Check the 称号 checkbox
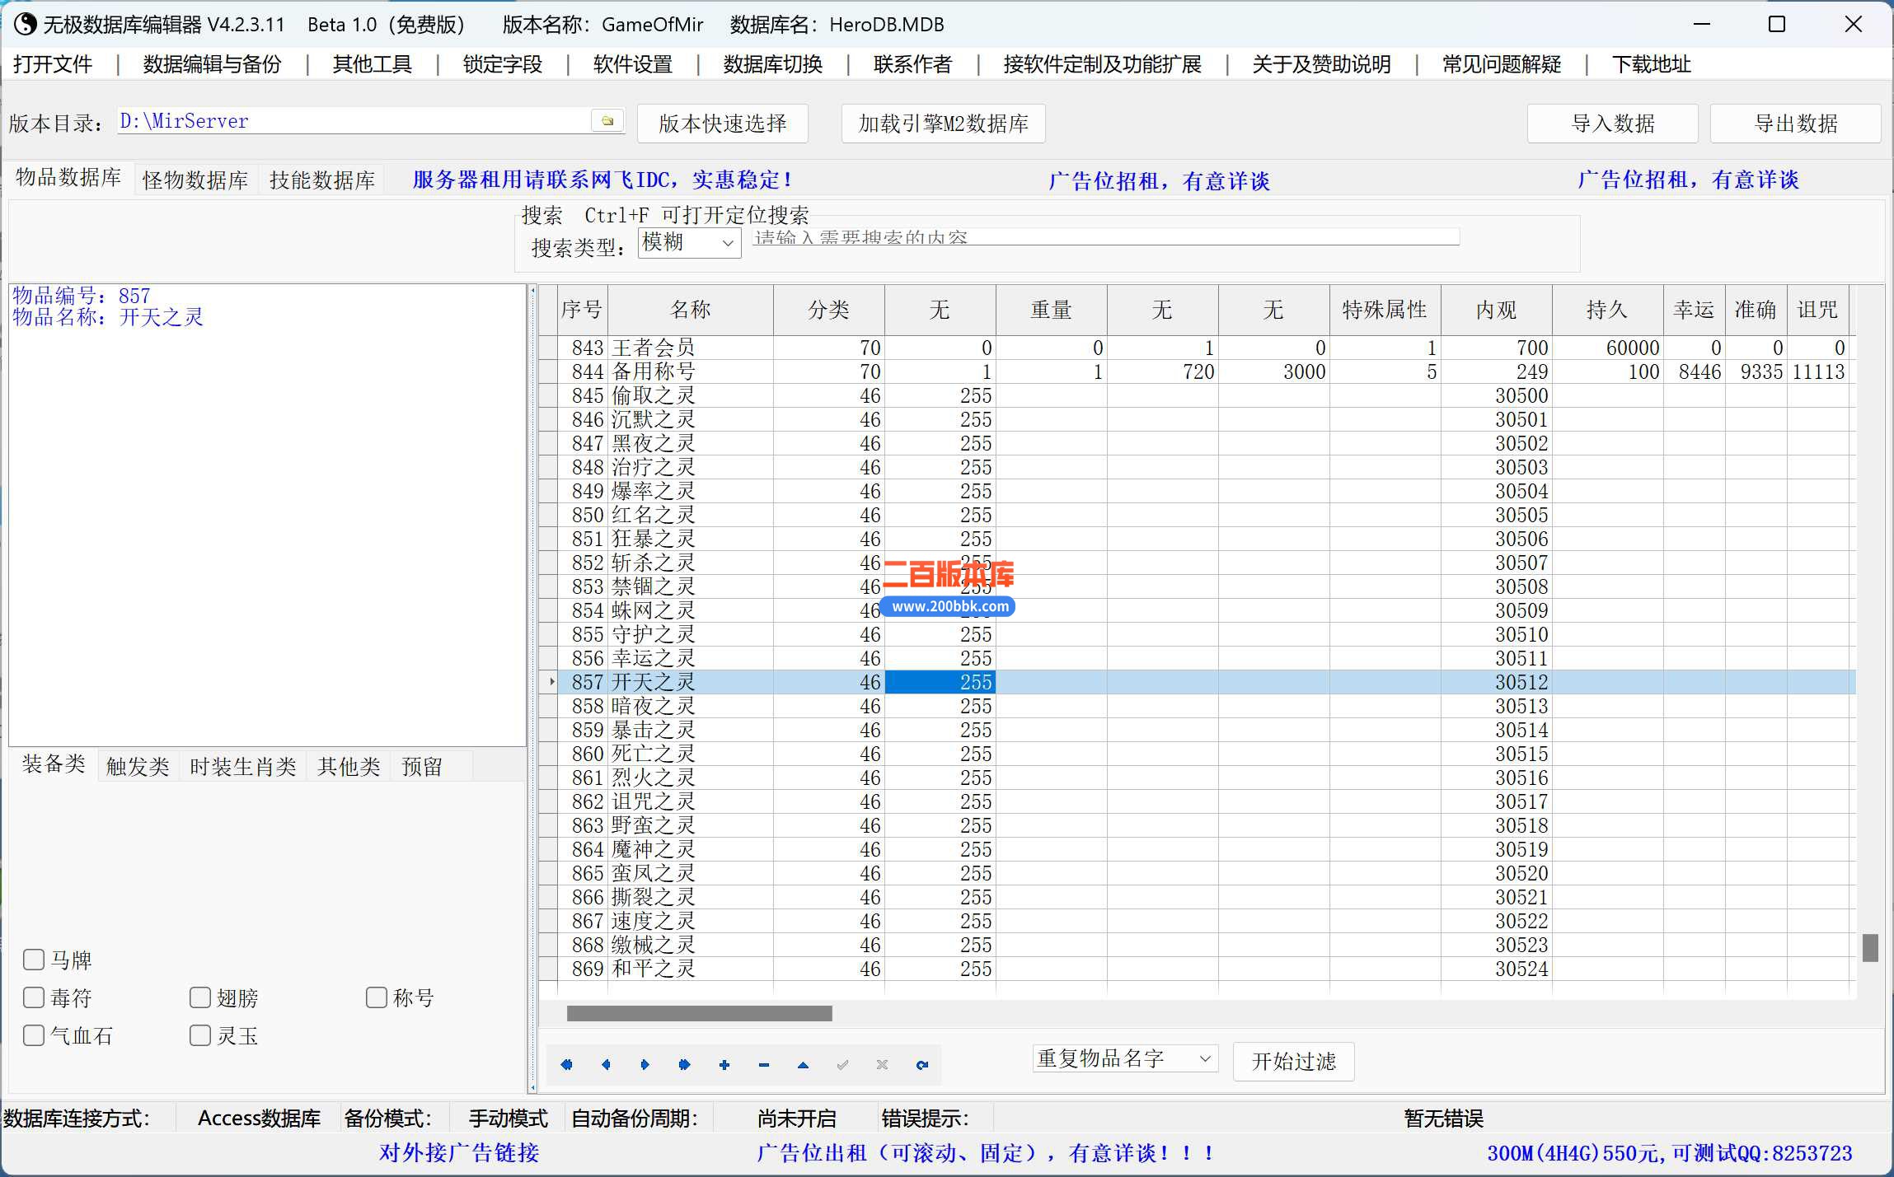 377,997
